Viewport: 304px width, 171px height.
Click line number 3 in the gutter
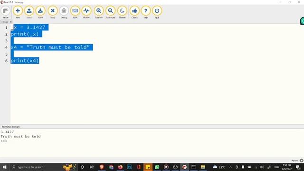coord(6,41)
